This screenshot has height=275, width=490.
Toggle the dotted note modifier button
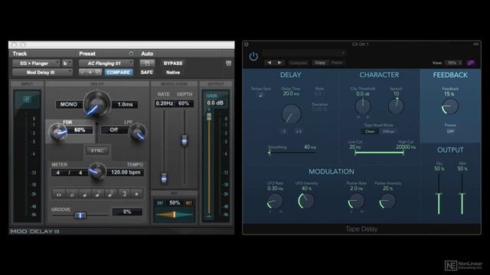(136, 194)
